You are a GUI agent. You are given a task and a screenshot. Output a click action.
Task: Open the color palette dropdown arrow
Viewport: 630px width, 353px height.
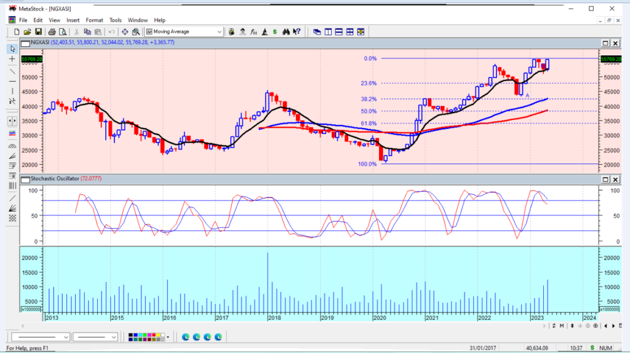point(168,336)
